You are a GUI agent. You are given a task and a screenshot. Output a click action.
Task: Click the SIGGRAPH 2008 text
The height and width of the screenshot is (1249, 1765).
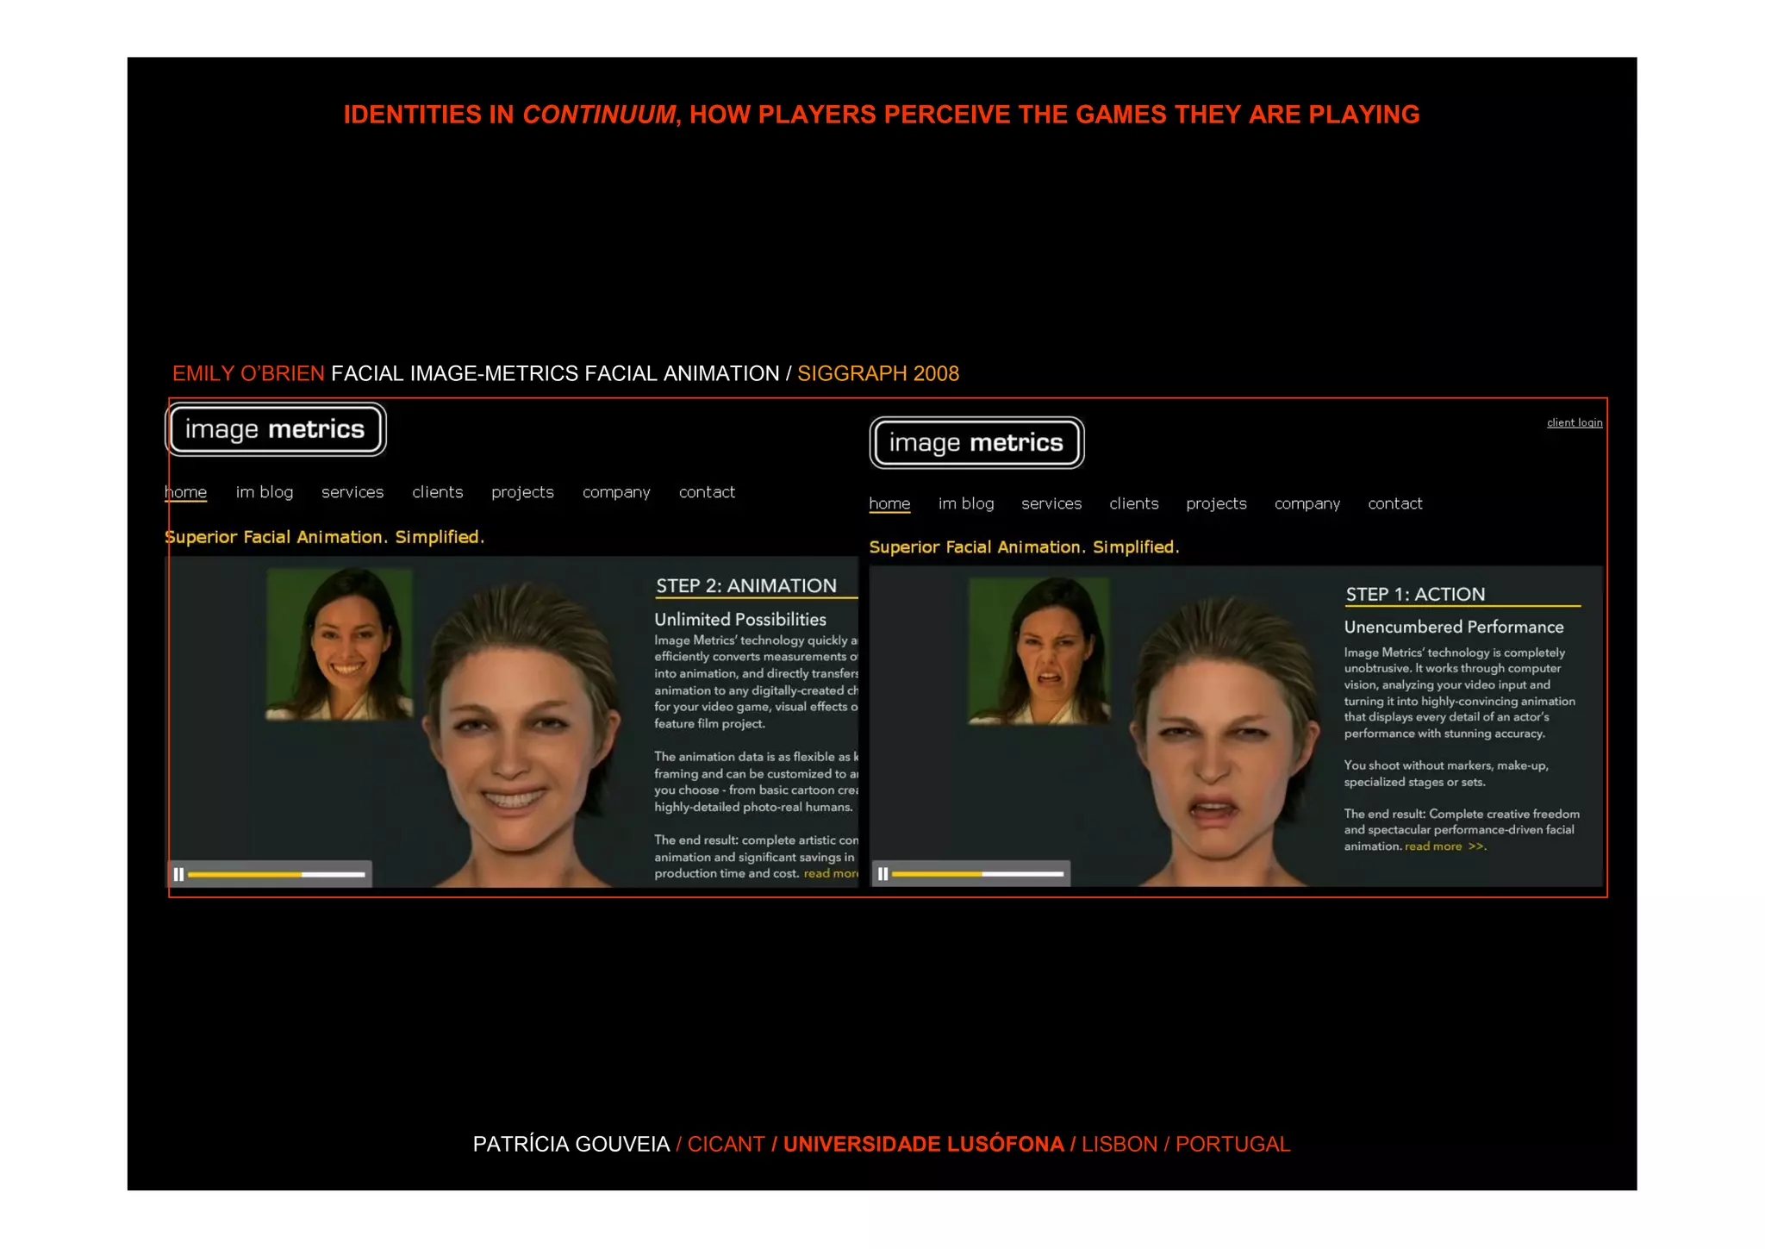[878, 374]
